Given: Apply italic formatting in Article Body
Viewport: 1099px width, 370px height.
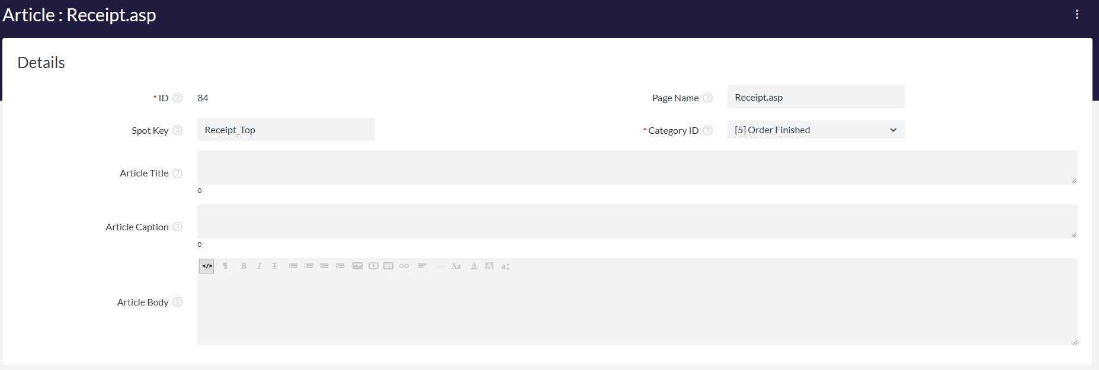Looking at the screenshot, I should pos(259,266).
